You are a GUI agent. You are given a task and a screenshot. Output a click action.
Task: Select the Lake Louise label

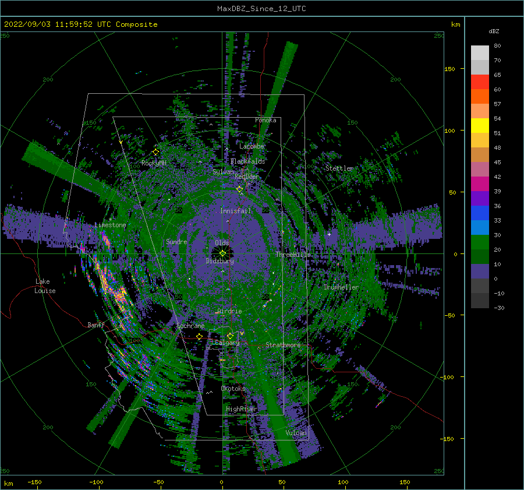tap(45, 286)
